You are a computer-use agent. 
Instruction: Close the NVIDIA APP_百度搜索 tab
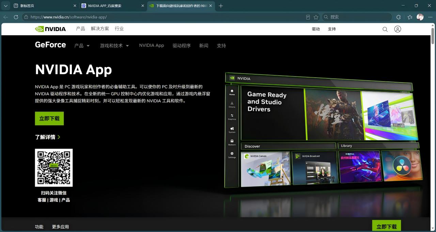coord(143,6)
